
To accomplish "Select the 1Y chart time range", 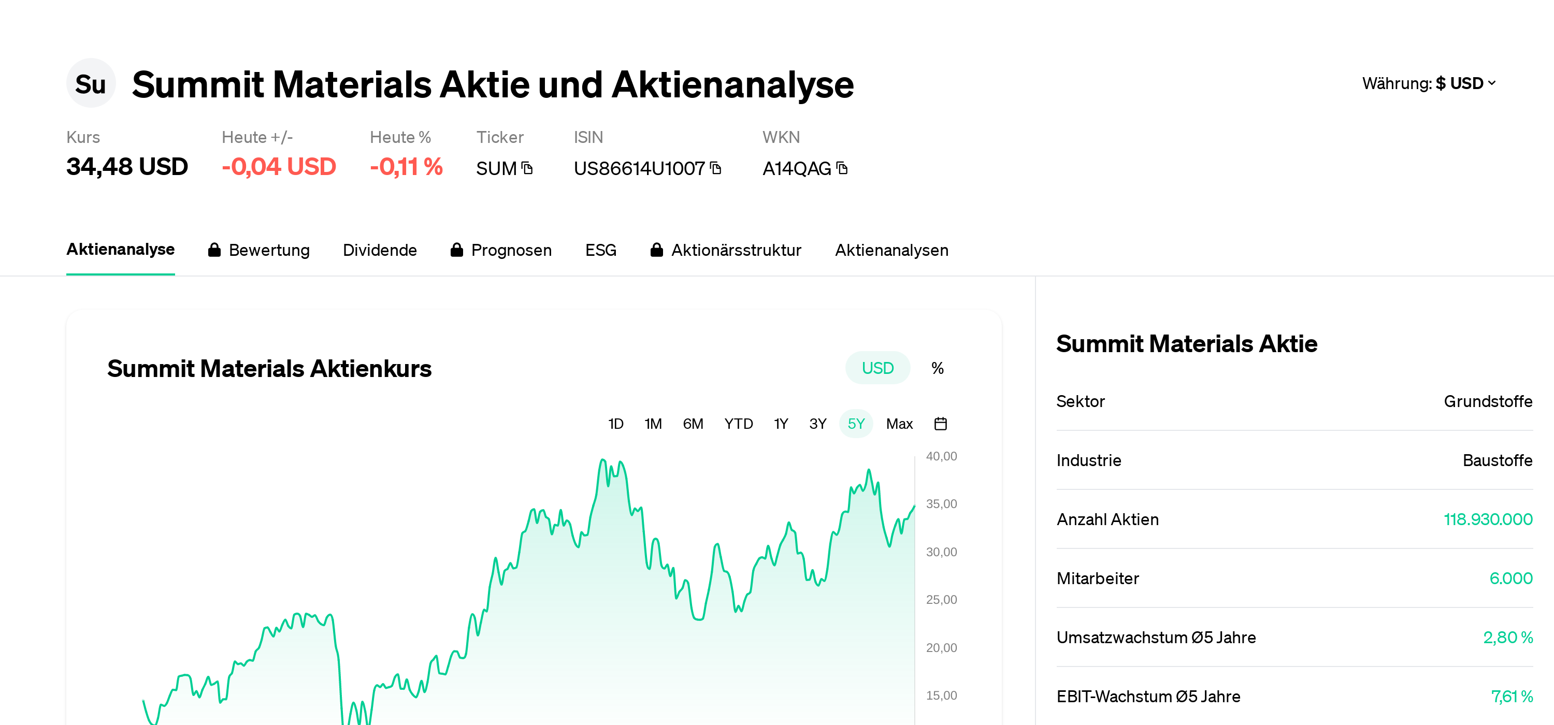I will pyautogui.click(x=780, y=424).
